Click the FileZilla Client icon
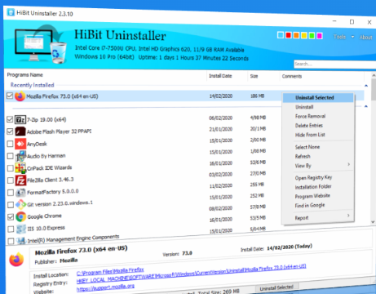 coord(21,180)
